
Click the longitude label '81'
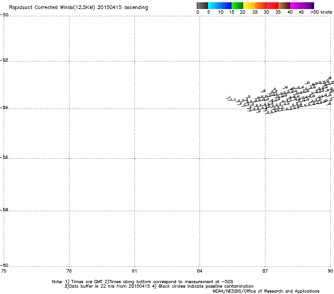[134, 271]
